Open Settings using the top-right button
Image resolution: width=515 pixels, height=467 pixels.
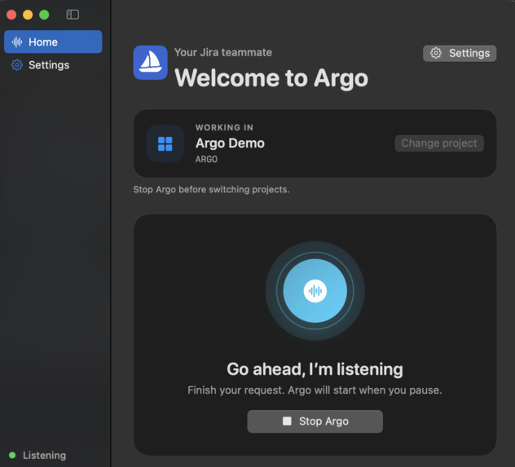click(460, 53)
